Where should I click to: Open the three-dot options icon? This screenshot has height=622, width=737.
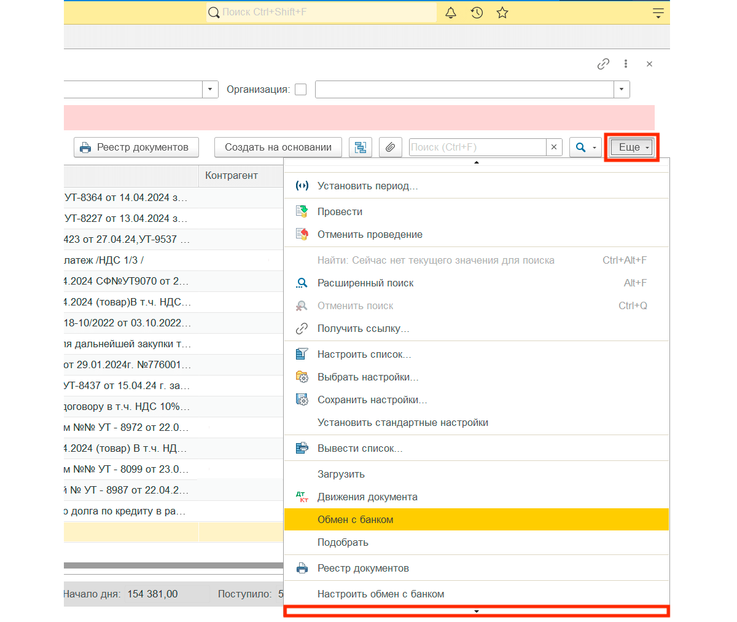[626, 64]
